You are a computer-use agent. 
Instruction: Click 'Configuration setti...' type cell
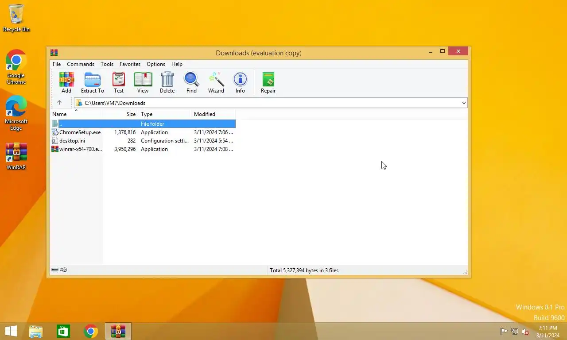165,140
